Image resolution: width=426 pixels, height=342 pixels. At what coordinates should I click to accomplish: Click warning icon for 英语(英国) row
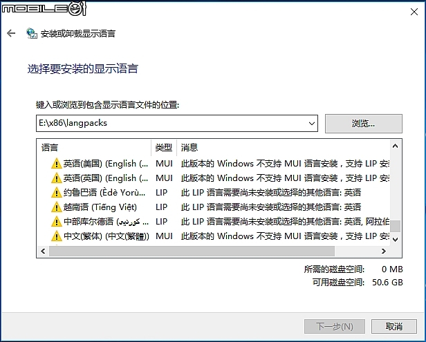(x=56, y=178)
